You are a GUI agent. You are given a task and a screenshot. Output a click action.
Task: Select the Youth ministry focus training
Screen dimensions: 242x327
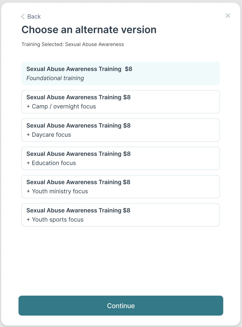(120, 187)
